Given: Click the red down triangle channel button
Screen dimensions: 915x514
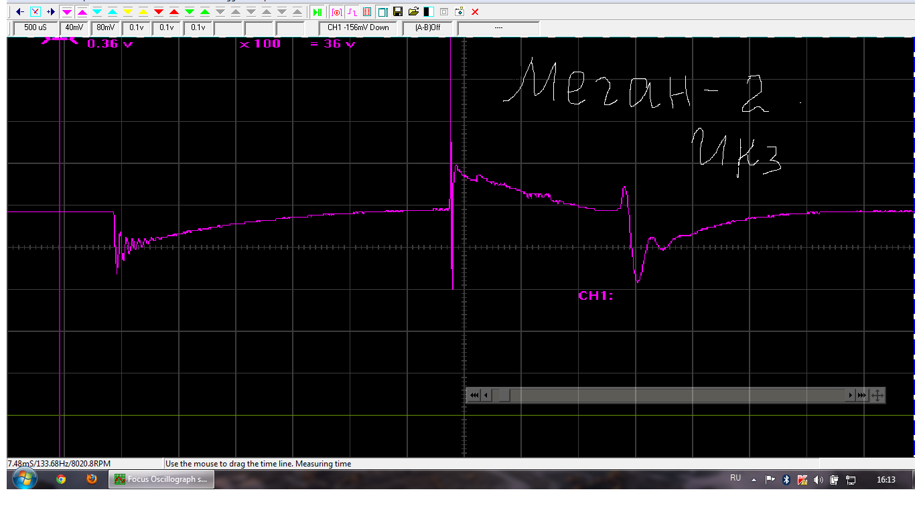Looking at the screenshot, I should 159,12.
